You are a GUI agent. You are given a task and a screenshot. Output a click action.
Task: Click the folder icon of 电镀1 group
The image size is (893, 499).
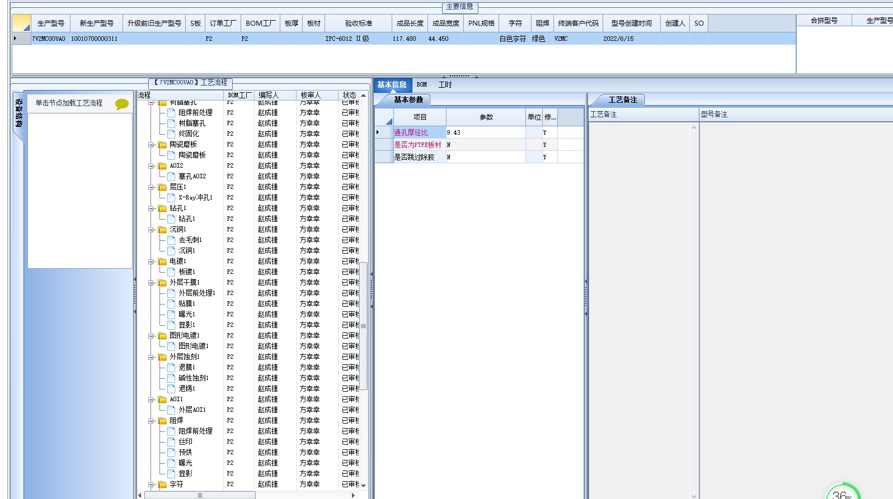163,262
